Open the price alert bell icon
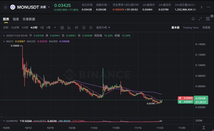The image size is (214, 131). coord(193,19)
